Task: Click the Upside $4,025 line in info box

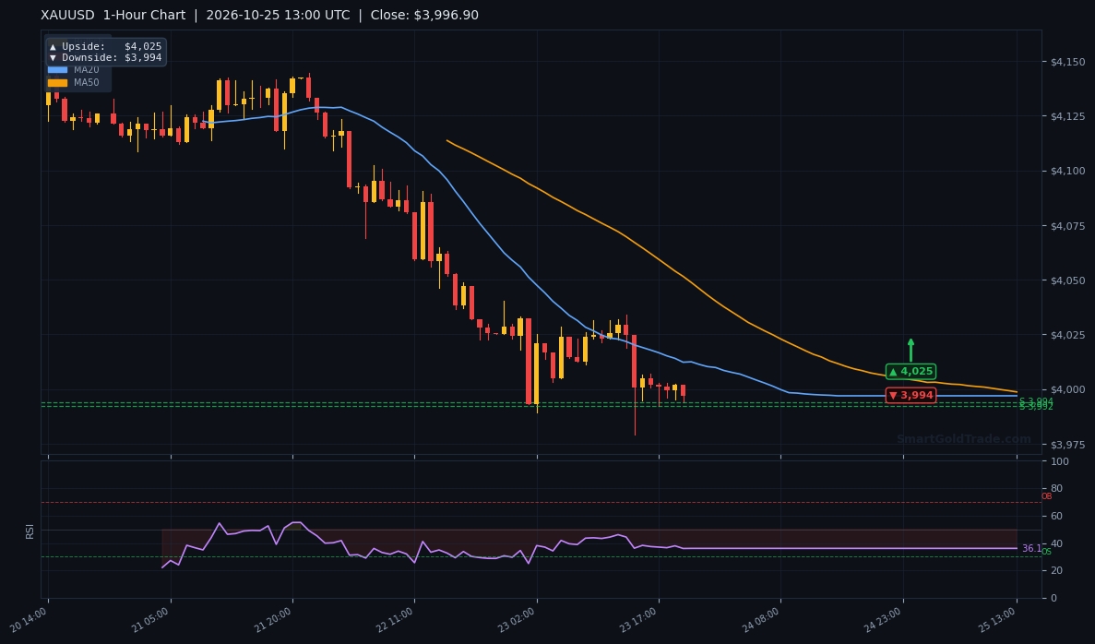Action: [105, 47]
